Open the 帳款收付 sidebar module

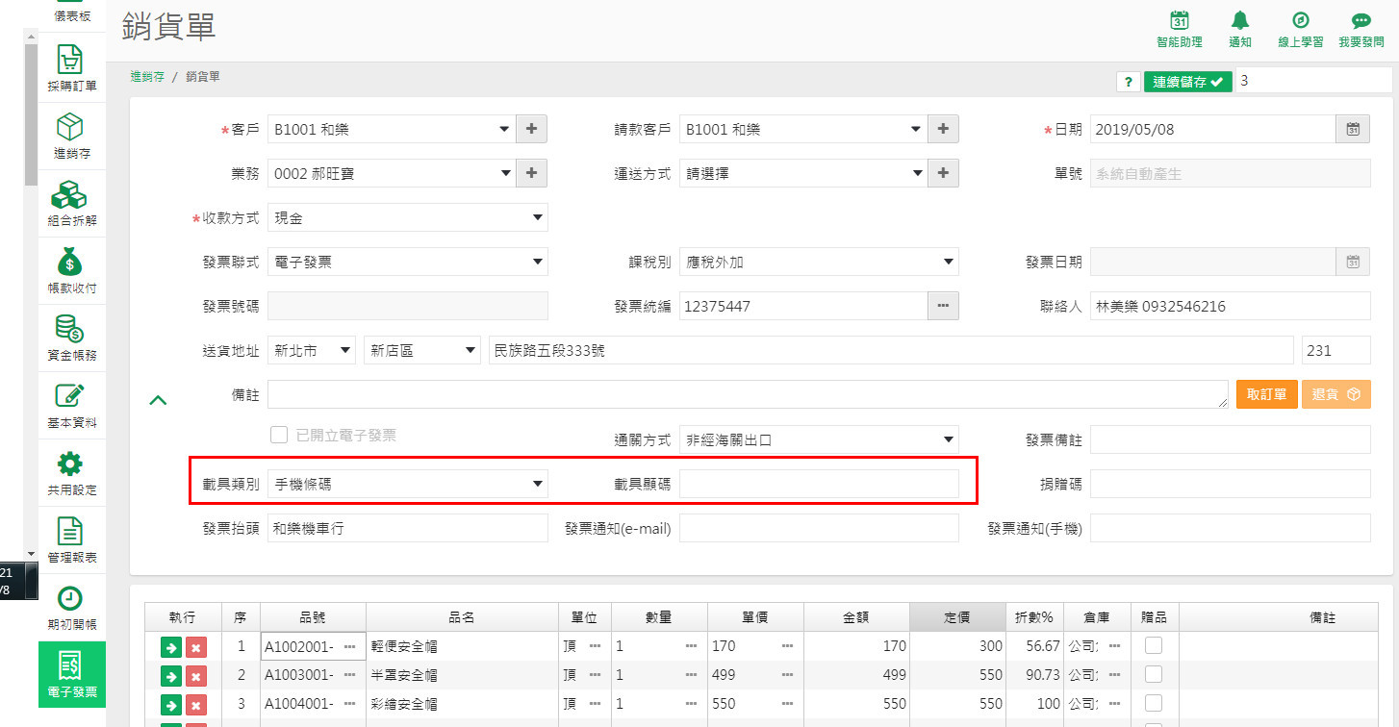pos(72,269)
